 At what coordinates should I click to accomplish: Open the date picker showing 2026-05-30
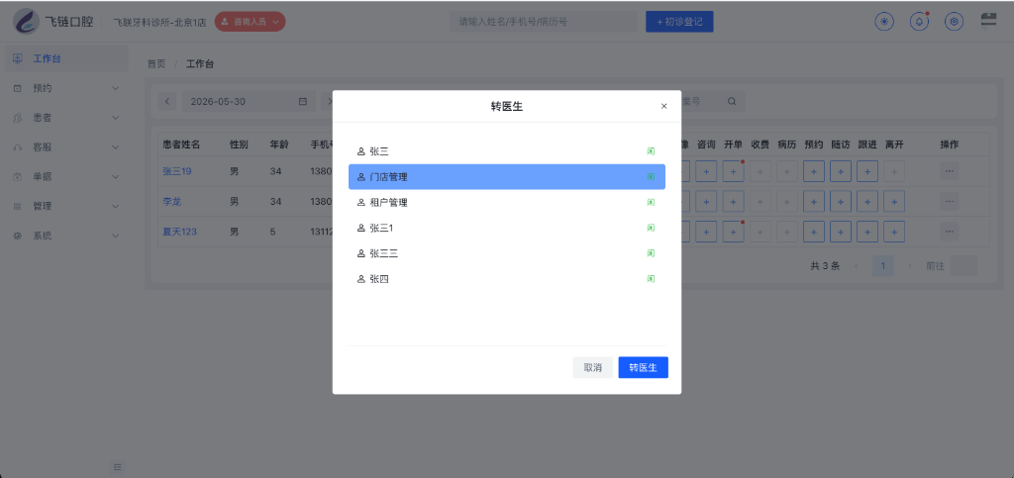coord(248,101)
